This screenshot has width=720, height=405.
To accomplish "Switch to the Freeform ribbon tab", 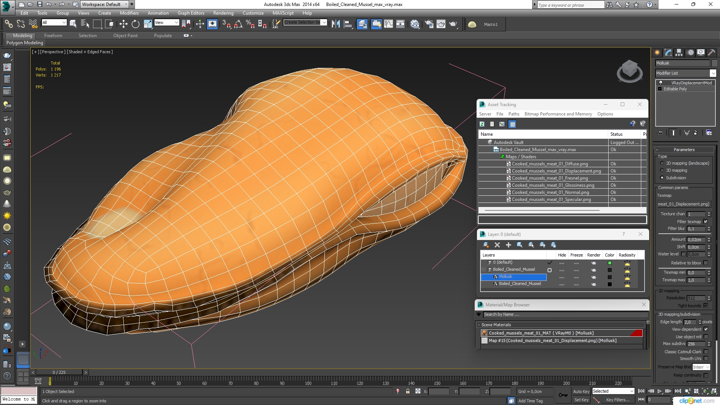I will pos(53,36).
